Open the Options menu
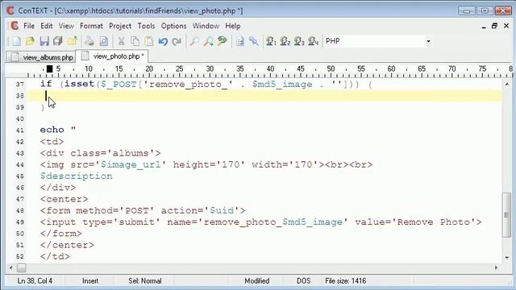The image size is (516, 290). pos(173,26)
